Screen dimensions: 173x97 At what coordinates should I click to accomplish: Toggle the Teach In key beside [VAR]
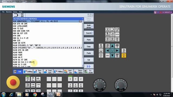[28, 85]
